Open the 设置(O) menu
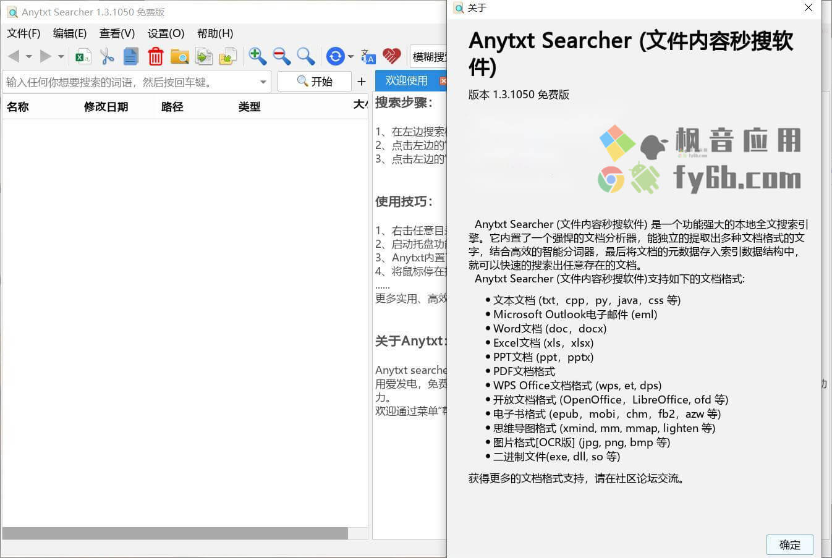The height and width of the screenshot is (558, 832). tap(166, 33)
